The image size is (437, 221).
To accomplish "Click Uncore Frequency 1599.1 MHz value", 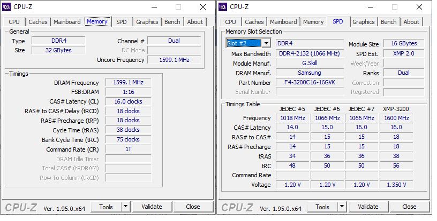I will point(174,60).
